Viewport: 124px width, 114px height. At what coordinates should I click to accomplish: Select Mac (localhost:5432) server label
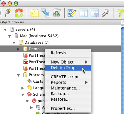click(x=39, y=36)
